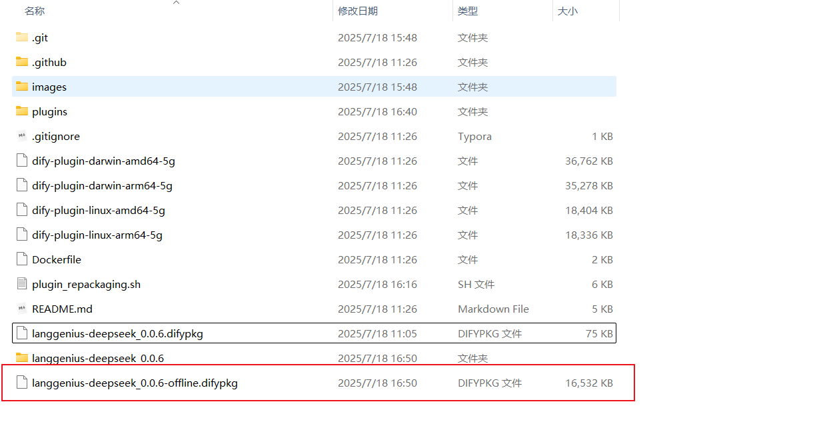Click the README.md markdown icon

[22, 309]
